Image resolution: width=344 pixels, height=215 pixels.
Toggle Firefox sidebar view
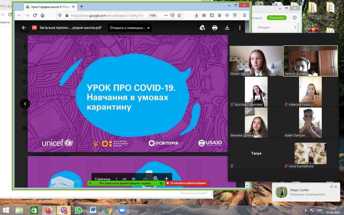212,15
